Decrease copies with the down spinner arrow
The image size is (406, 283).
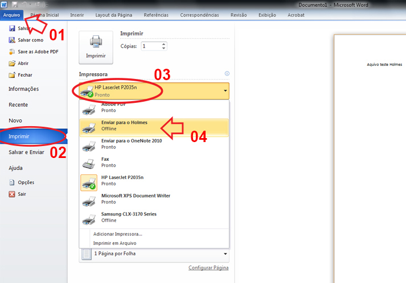point(163,48)
